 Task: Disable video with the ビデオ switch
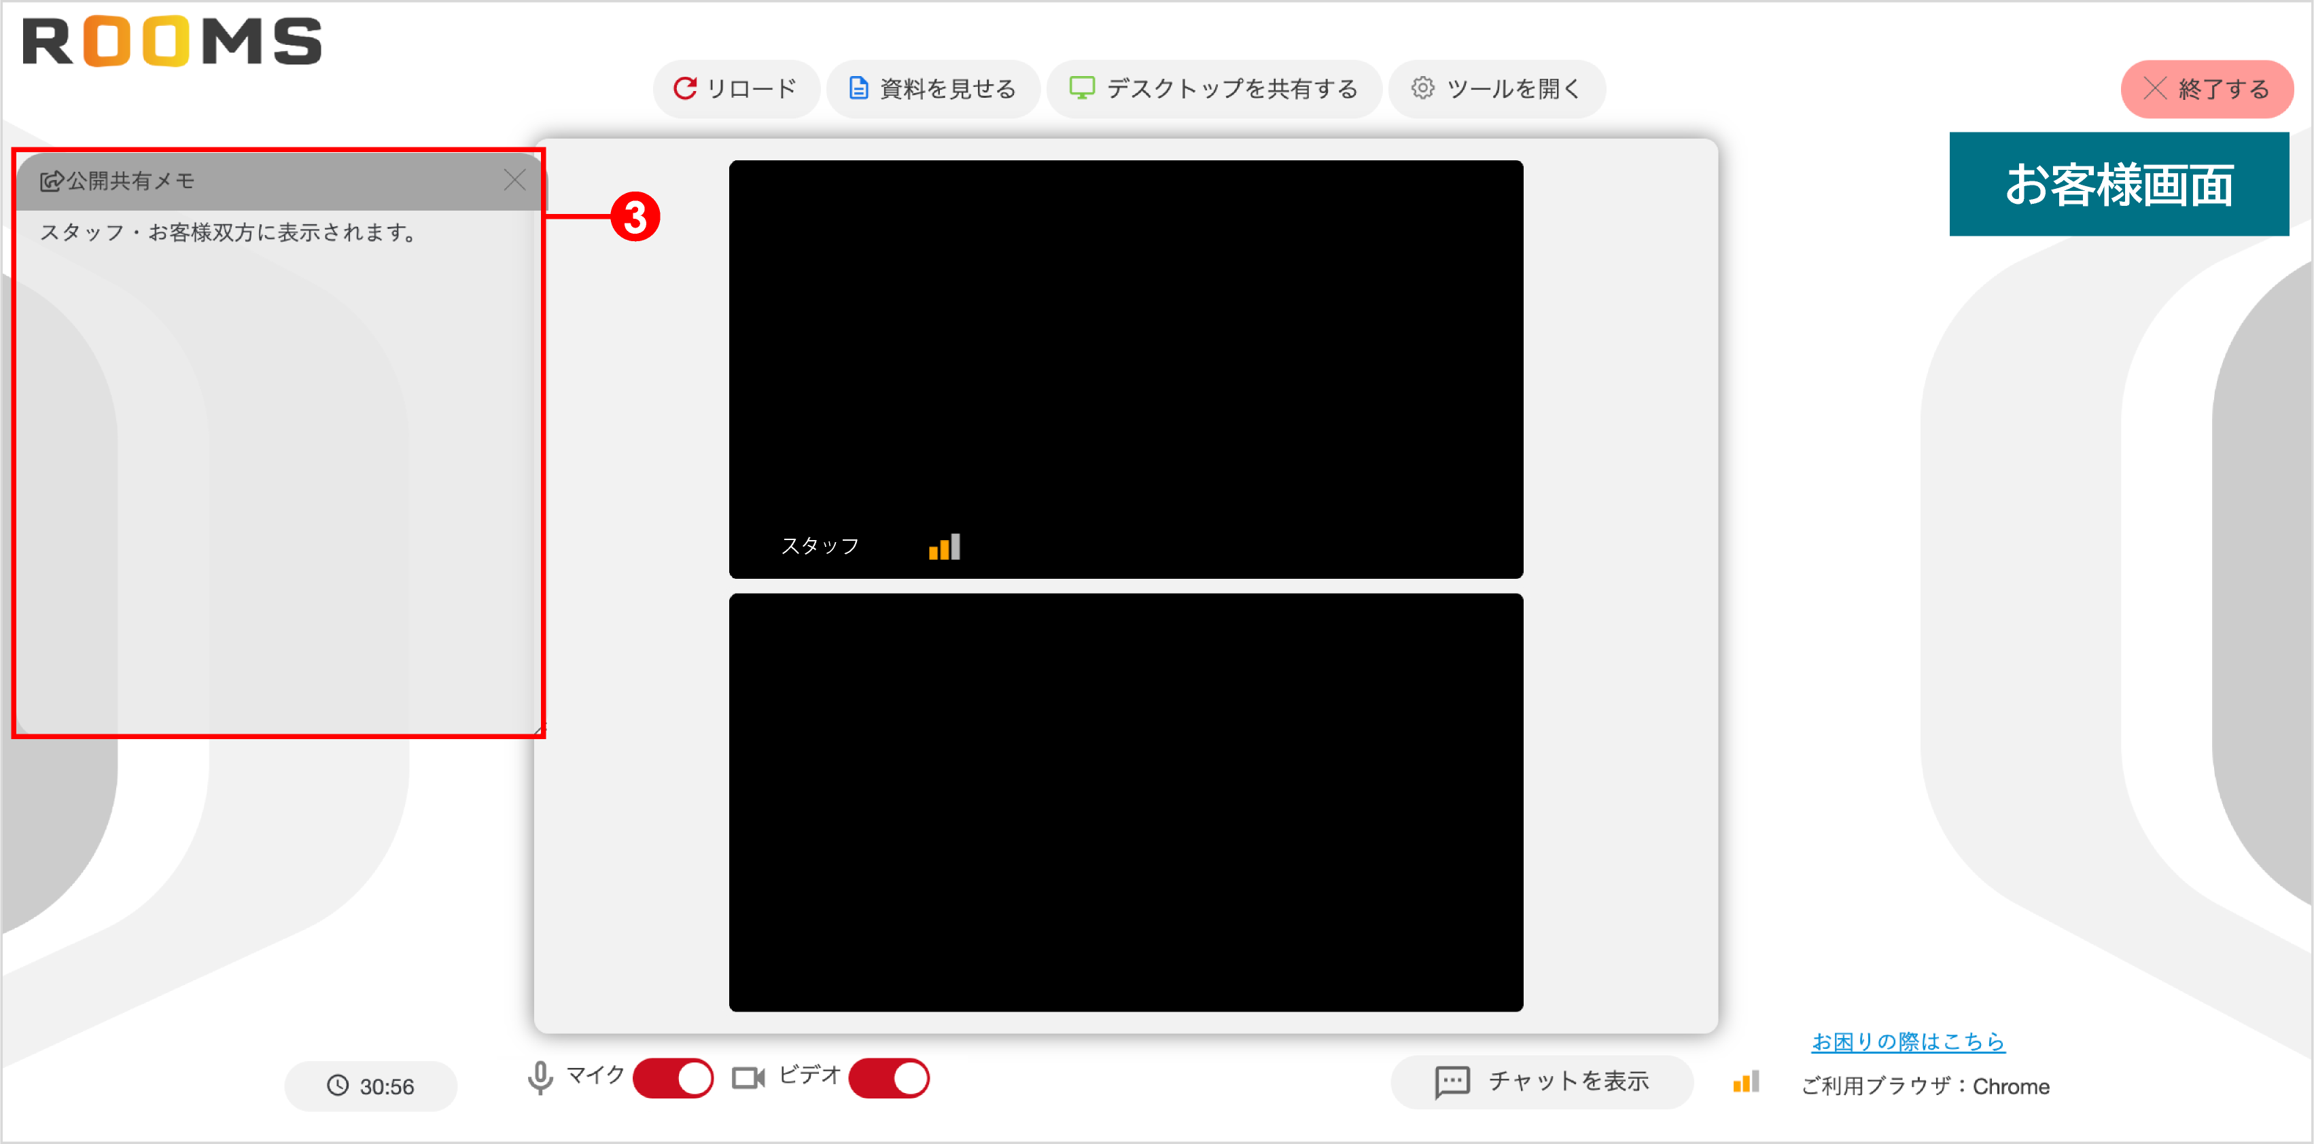pos(890,1077)
